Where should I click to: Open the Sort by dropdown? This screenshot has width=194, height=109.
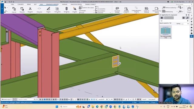pos(185,24)
